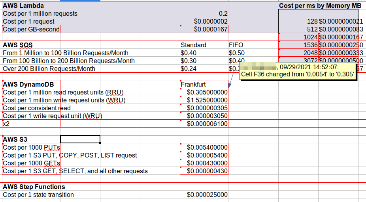Click the $0.000000430 value cell
This screenshot has height=202, width=366.
point(204,171)
